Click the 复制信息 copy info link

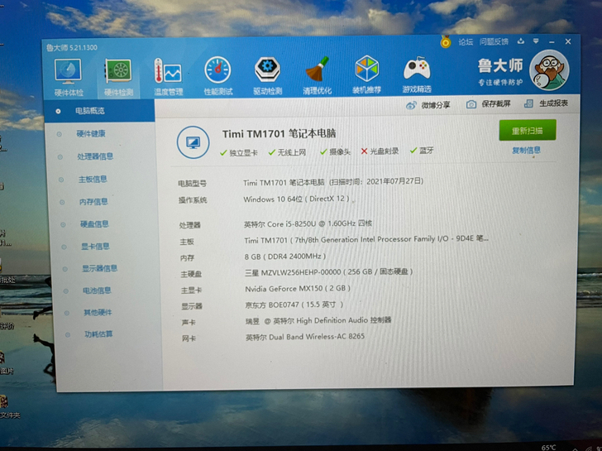526,151
